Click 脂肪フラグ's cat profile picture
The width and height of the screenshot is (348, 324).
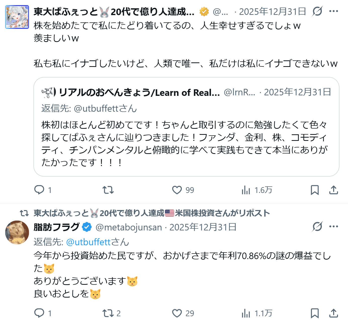(x=17, y=232)
